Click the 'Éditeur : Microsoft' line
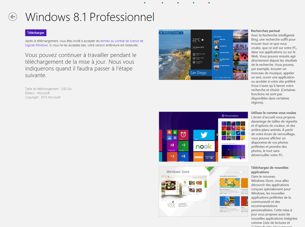Image resolution: width=305 pixels, height=227 pixels. [37, 93]
